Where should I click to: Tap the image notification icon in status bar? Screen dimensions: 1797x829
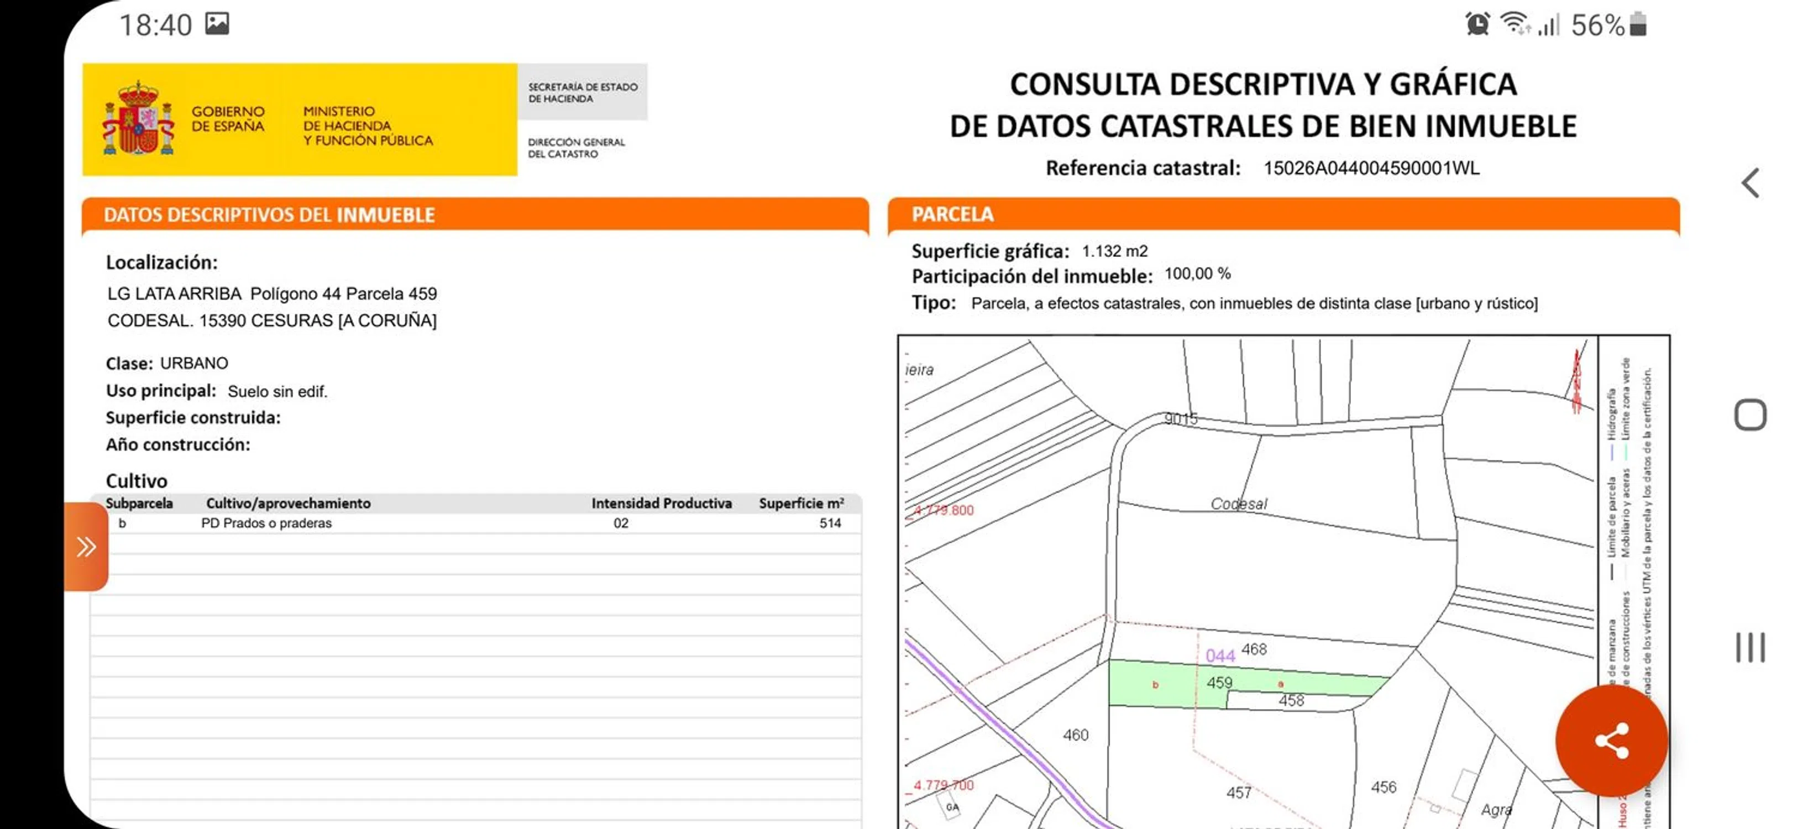217,24
